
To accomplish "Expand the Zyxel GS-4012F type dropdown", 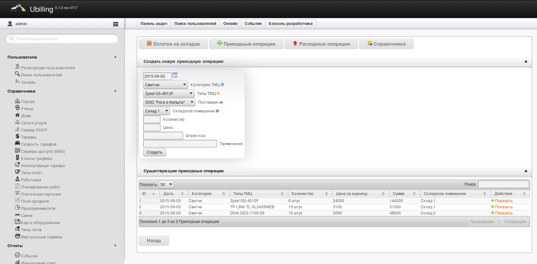I will coord(169,94).
